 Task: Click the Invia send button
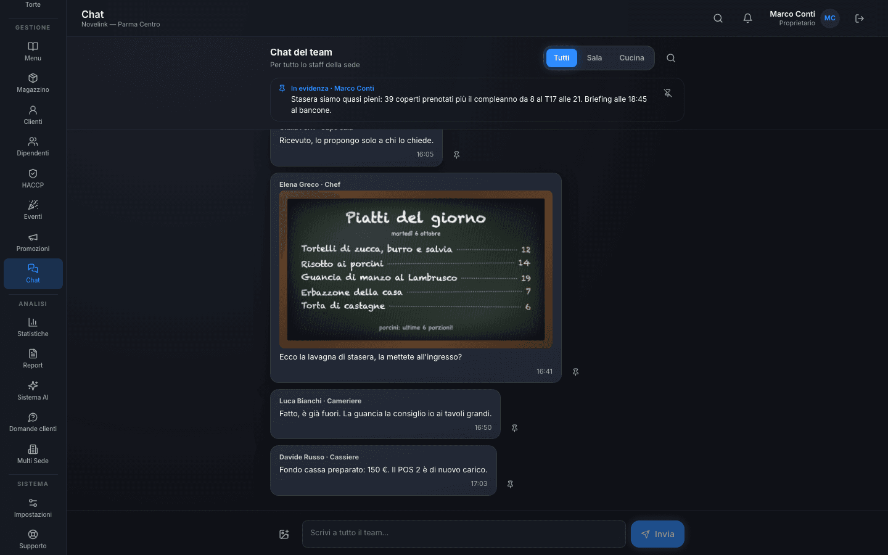coord(657,534)
